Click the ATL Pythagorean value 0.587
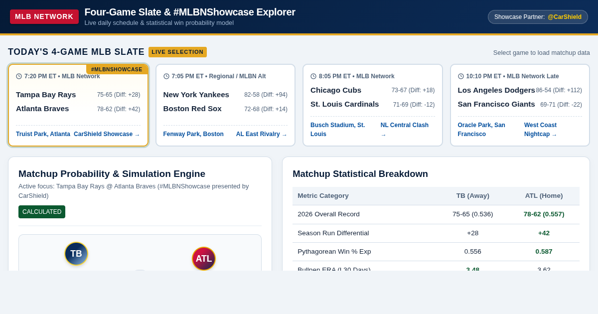 pos(544,252)
